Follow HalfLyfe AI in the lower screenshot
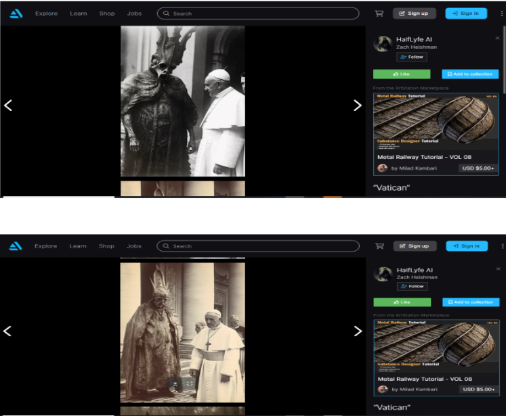This screenshot has height=416, width=506. [412, 286]
